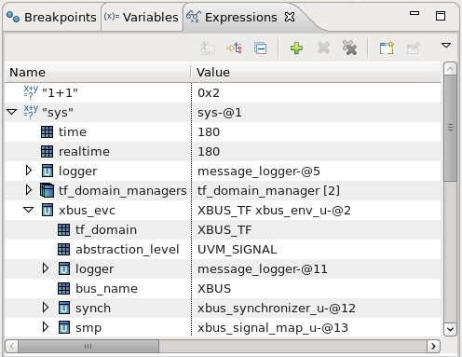Expand the tf_domain_managers node

pos(29,190)
